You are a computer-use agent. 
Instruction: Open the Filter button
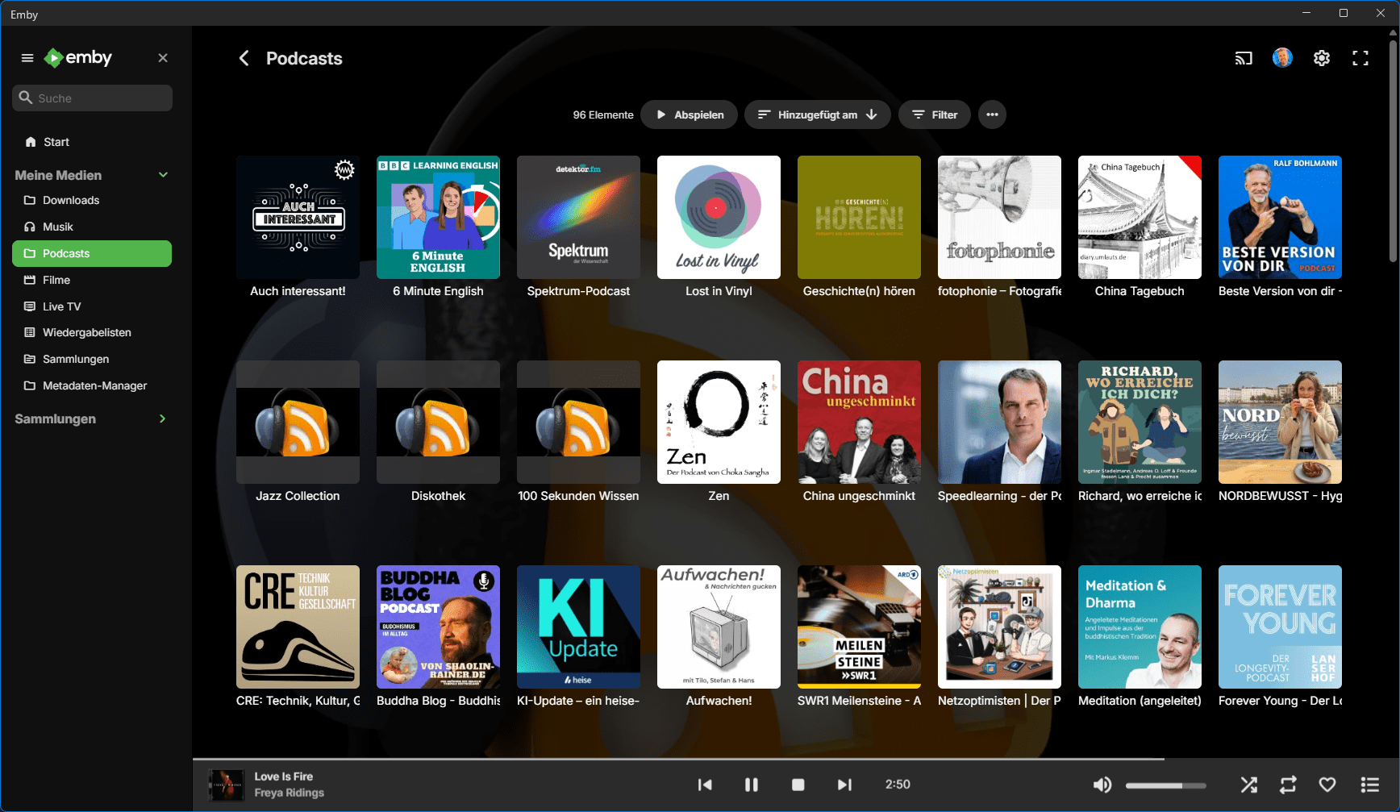click(935, 115)
